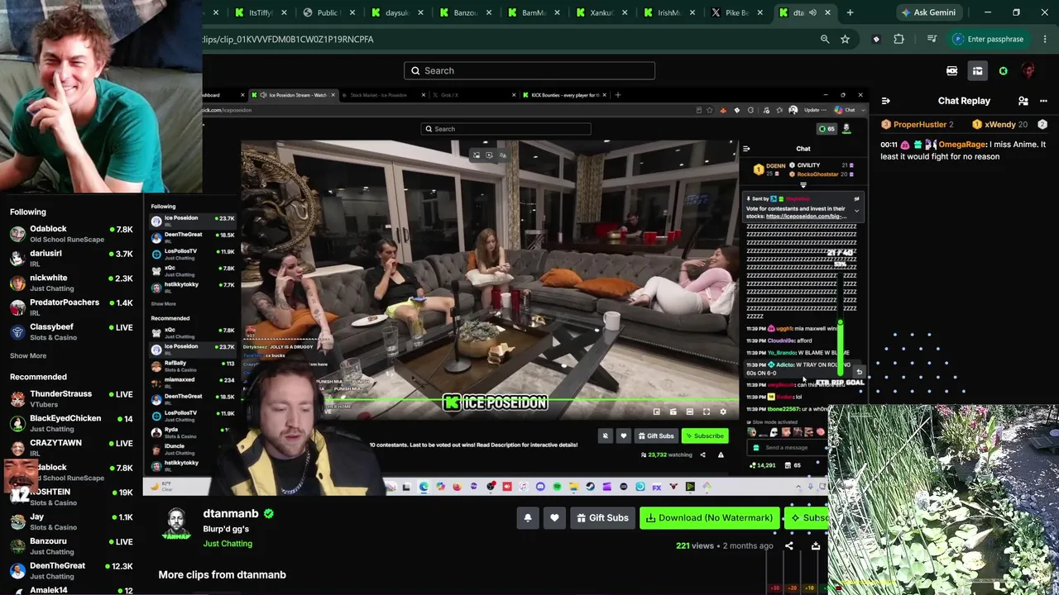
Task: Open the browser Extensions puzzle icon
Action: [x=898, y=39]
